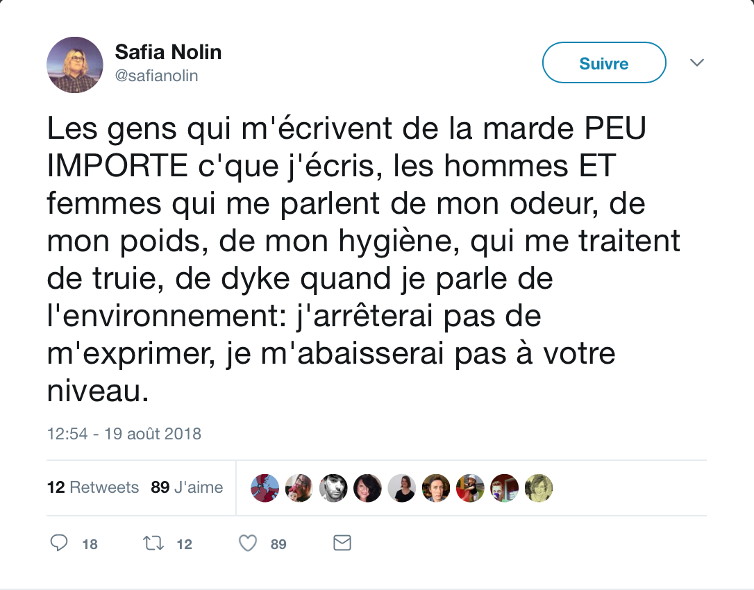Click the Suivre follow button
Viewport: 754px width, 590px height.
pyautogui.click(x=604, y=62)
